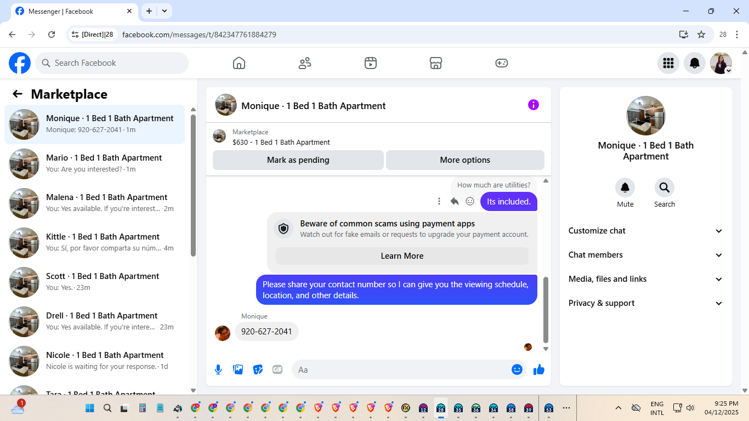This screenshot has height=421, width=749.
Task: Click the browser address bar URL
Action: [199, 35]
